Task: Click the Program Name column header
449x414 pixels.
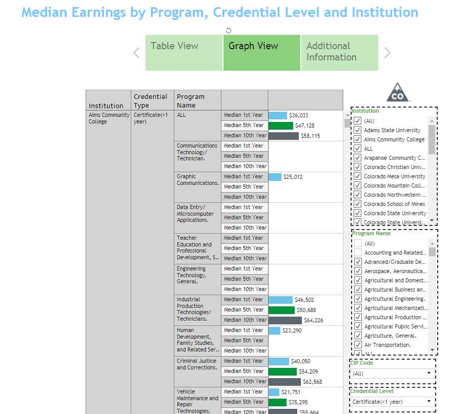Action: (x=197, y=100)
